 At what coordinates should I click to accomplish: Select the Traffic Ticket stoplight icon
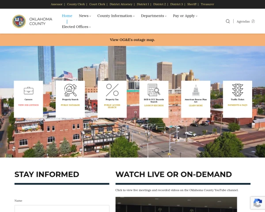pyautogui.click(x=238, y=90)
